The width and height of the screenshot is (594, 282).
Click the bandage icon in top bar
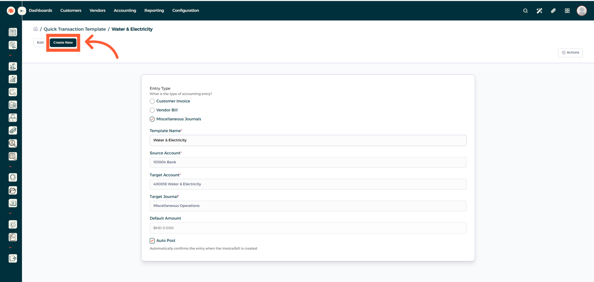coord(553,11)
